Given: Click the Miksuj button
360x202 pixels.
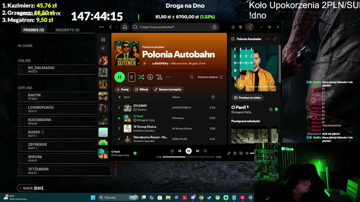Looking at the screenshot, I should click(141, 89).
